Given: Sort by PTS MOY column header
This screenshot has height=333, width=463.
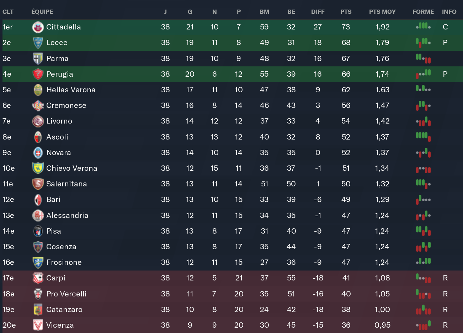Looking at the screenshot, I should coord(382,12).
